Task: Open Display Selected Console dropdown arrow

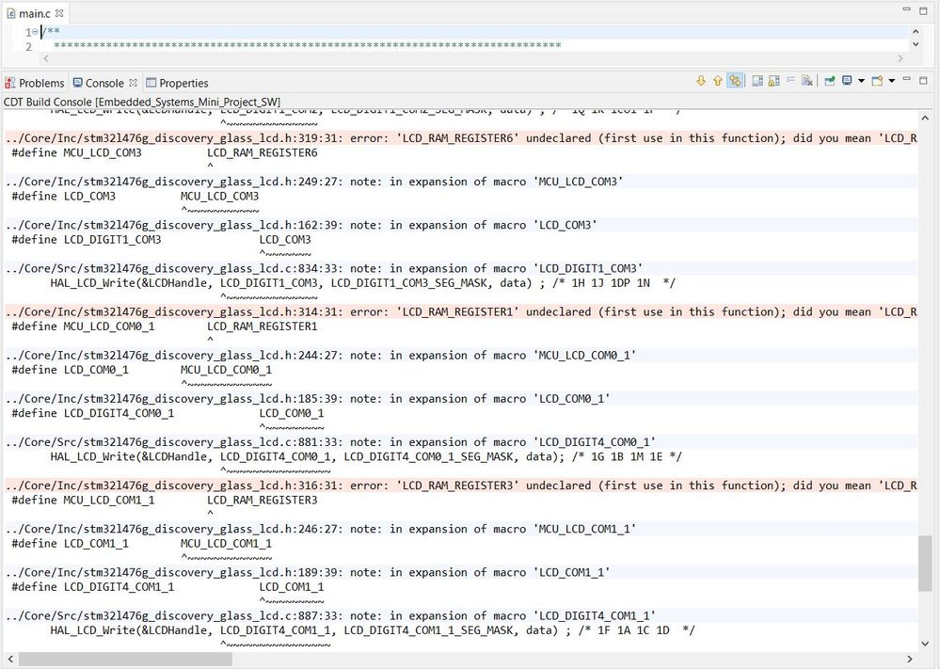Action: (x=861, y=81)
